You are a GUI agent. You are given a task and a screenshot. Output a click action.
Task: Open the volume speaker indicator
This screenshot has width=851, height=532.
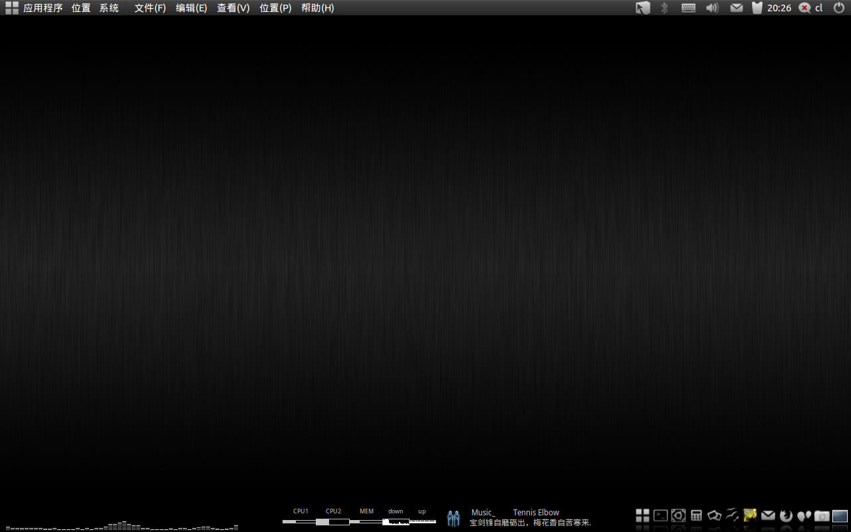coord(712,8)
